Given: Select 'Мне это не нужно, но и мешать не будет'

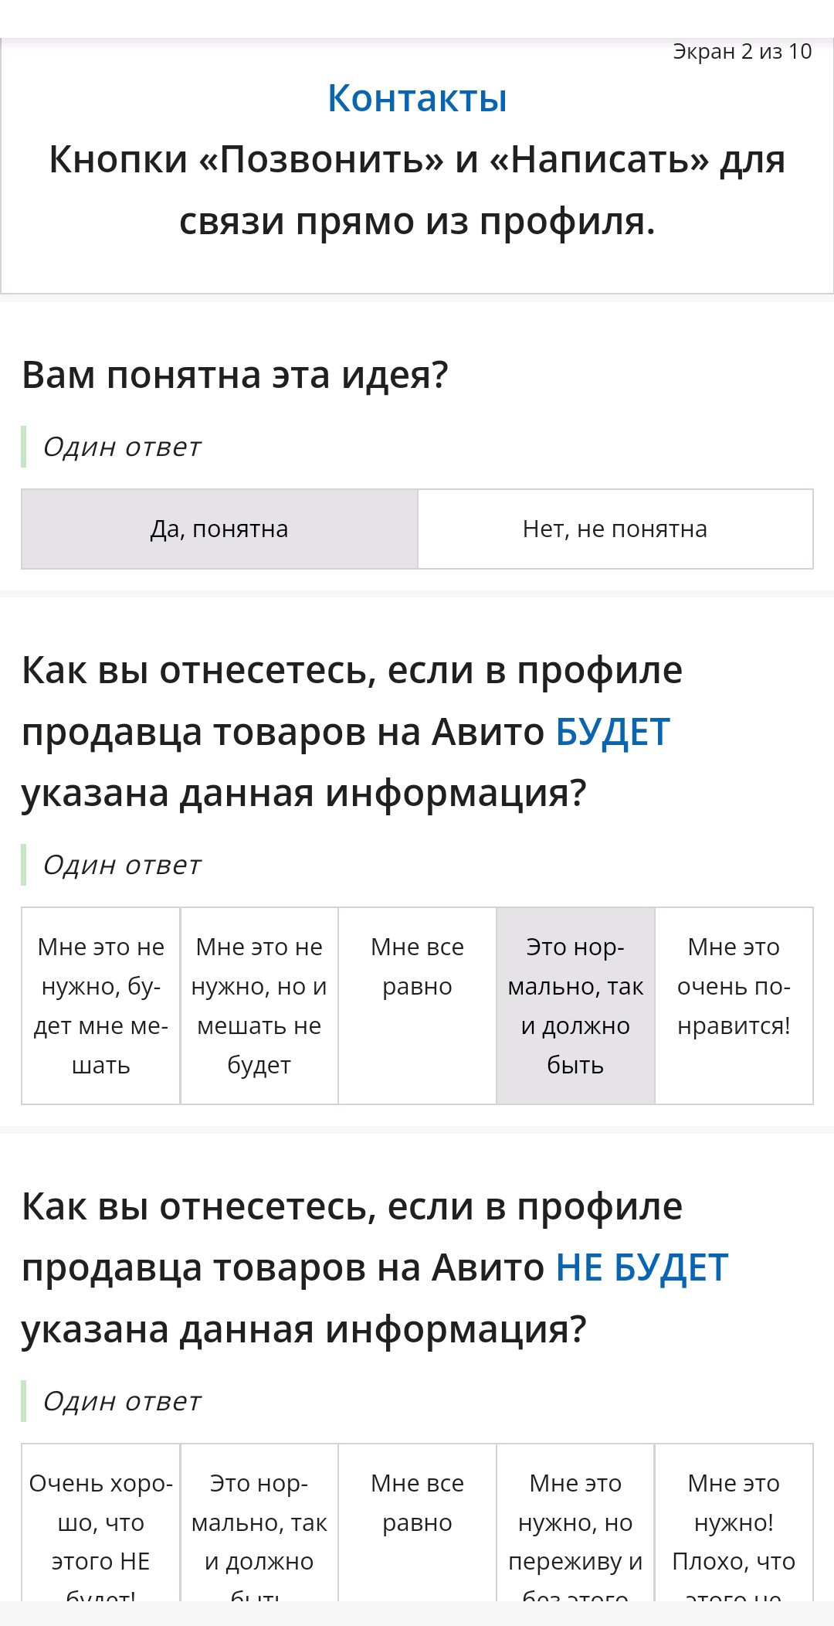Looking at the screenshot, I should 259,1005.
